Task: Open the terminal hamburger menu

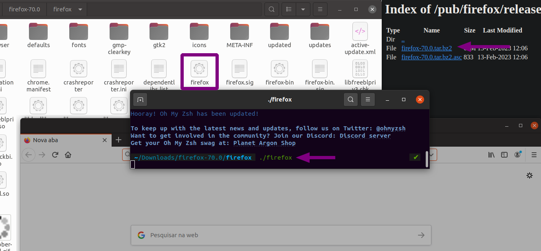Action: tap(367, 100)
